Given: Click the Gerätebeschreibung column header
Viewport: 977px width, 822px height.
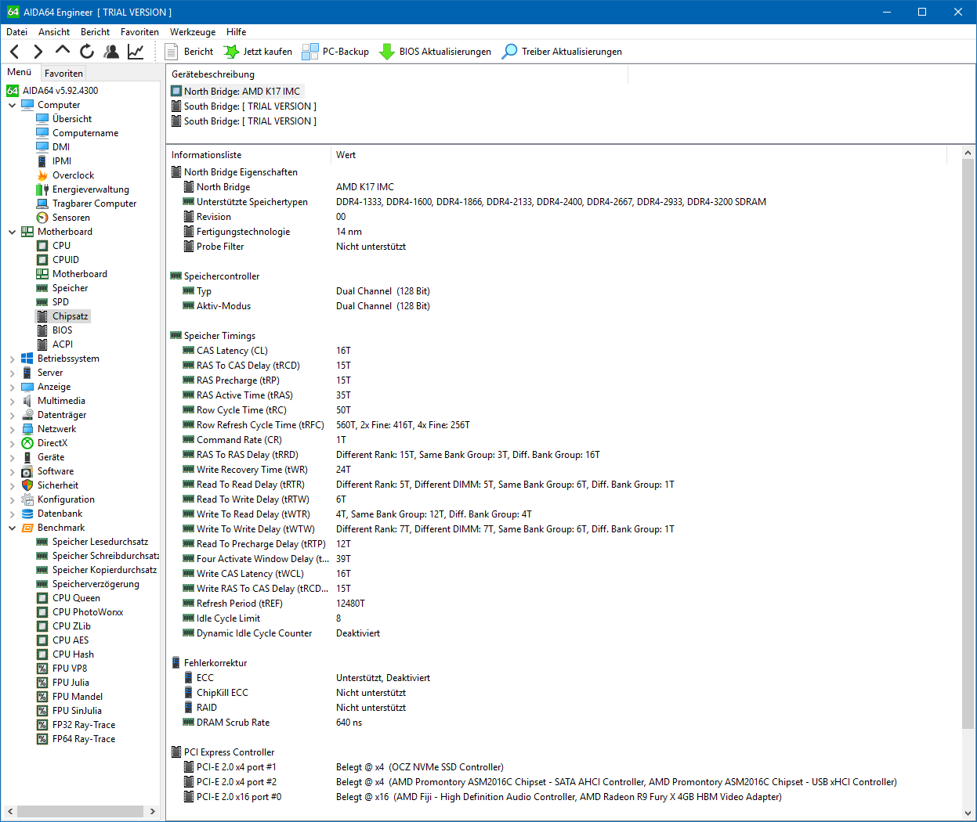Looking at the screenshot, I should [x=398, y=74].
